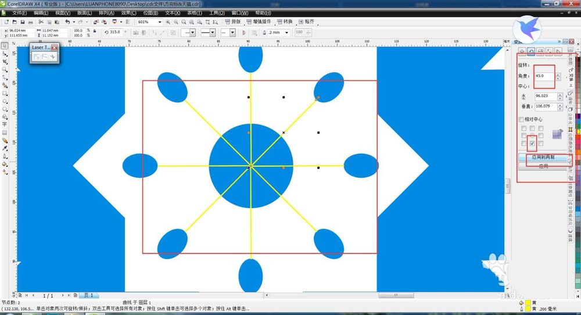Screen dimensions: 581x315
Task: Select the Pick tool in toolbox
Action: click(x=5, y=45)
